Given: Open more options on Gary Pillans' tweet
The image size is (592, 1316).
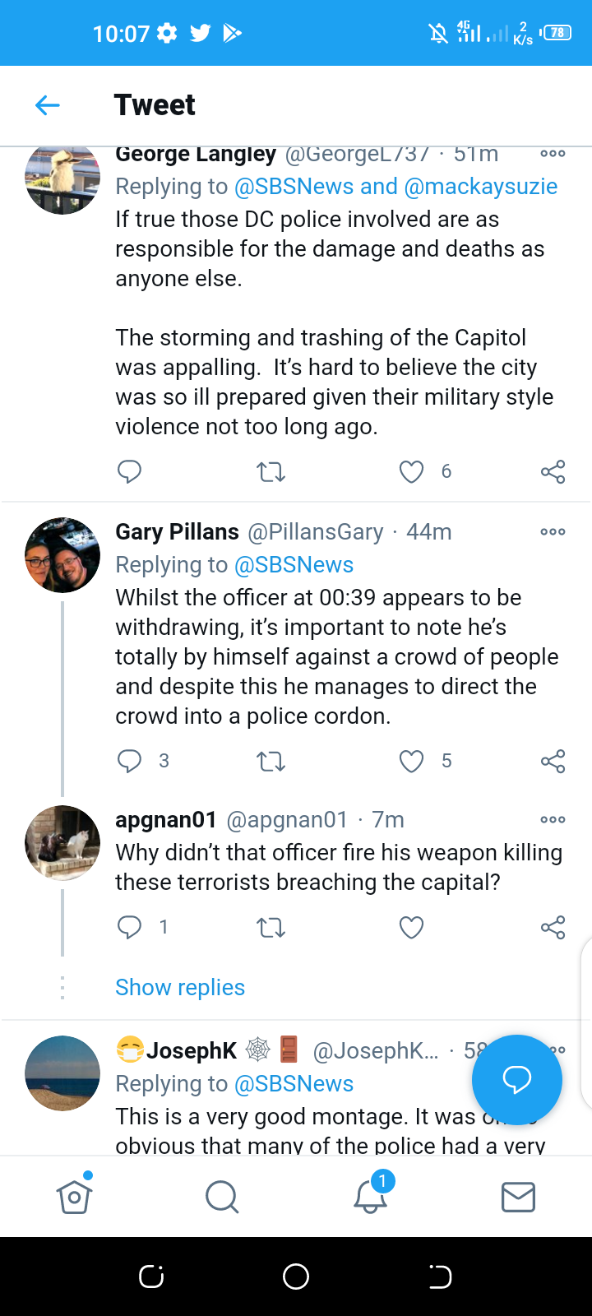Looking at the screenshot, I should (553, 532).
